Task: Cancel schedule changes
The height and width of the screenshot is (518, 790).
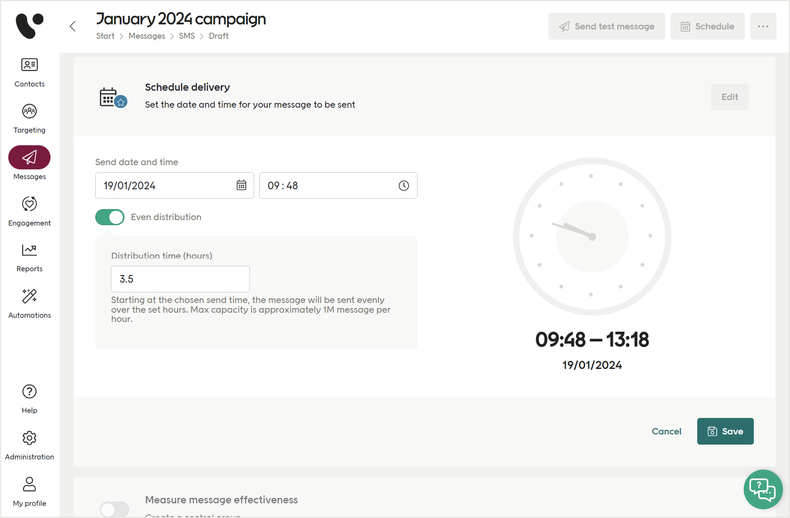Action: click(x=666, y=431)
